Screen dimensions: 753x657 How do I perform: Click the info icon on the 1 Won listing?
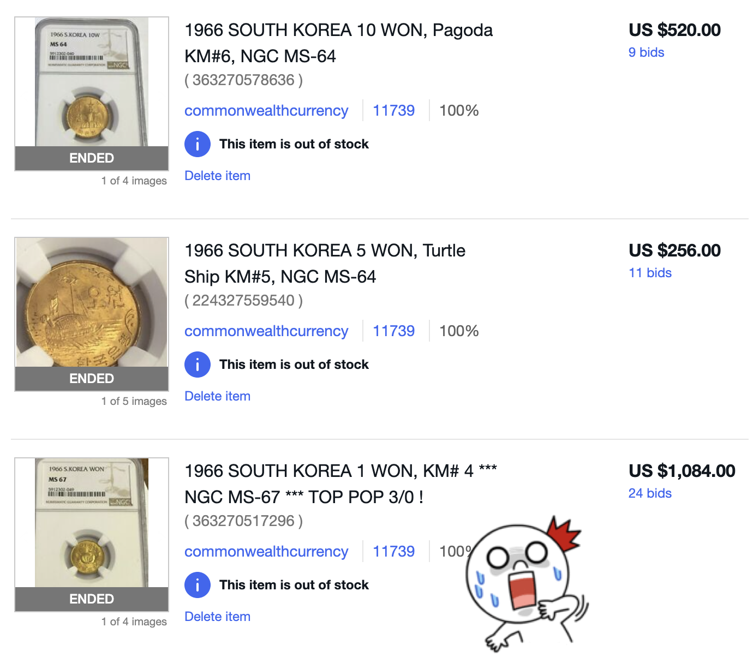pyautogui.click(x=197, y=585)
